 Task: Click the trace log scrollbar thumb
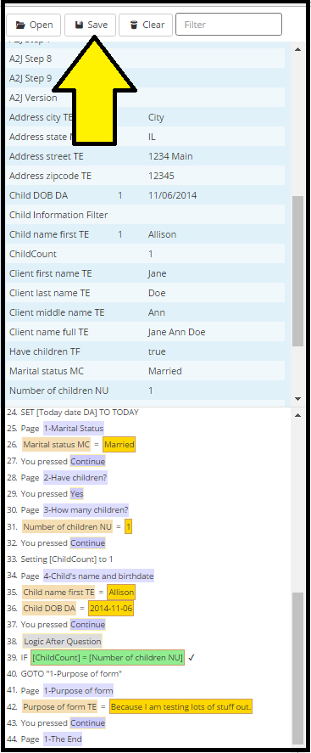coord(297,668)
